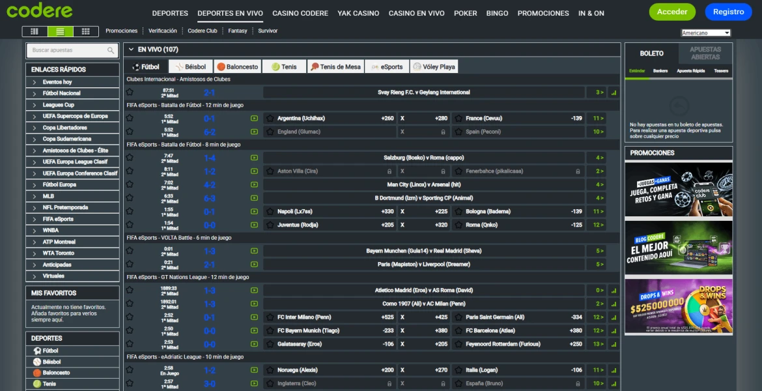This screenshot has height=391, width=762.
Task: Switch to the eSports live tab
Action: (387, 66)
